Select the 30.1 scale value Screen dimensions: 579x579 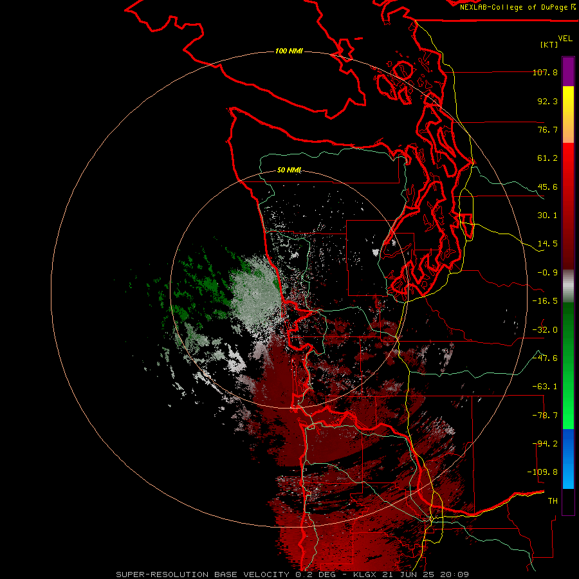[x=547, y=216]
